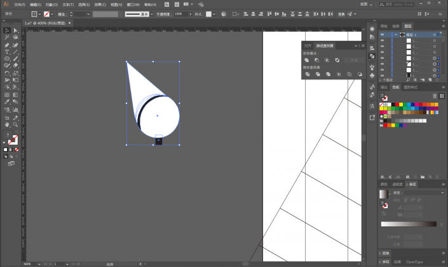This screenshot has height=267, width=448.
Task: Click the gradient slider bar
Action: 409,224
